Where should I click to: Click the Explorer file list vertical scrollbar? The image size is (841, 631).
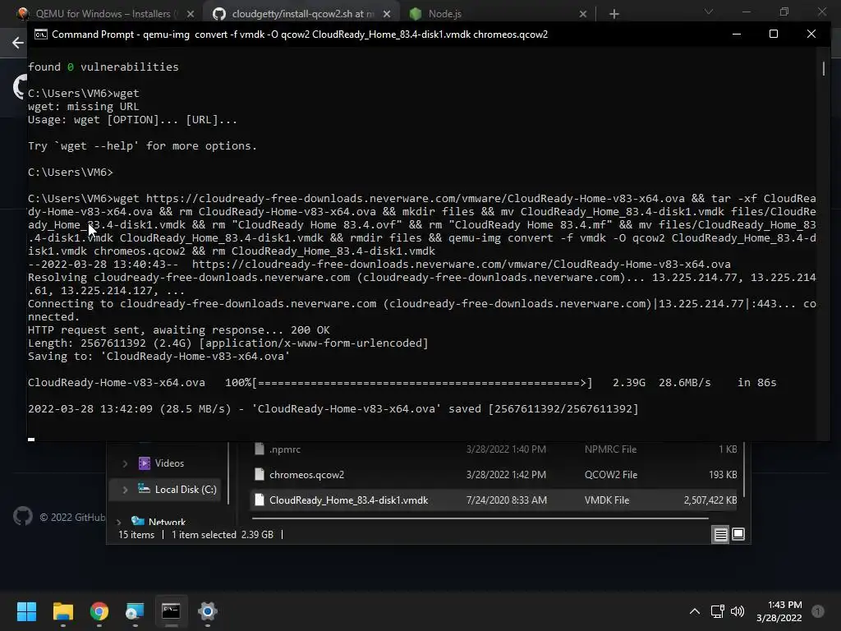pyautogui.click(x=744, y=469)
